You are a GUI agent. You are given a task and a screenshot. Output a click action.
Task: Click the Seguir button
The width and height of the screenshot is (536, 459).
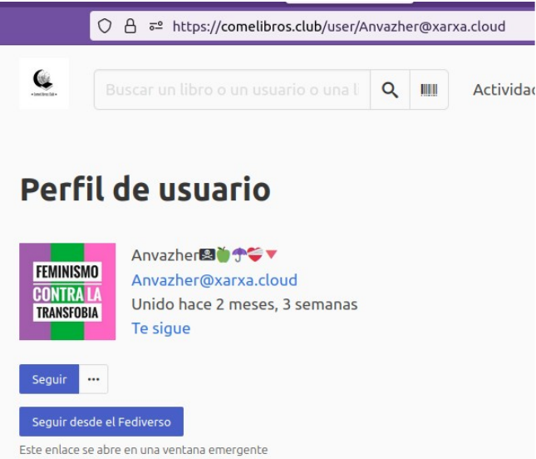pos(49,379)
